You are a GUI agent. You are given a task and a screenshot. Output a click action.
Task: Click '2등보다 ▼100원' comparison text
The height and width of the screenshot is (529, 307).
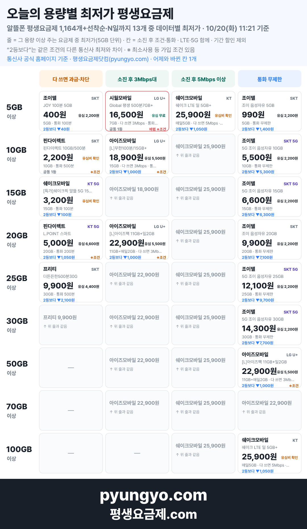coord(57,215)
